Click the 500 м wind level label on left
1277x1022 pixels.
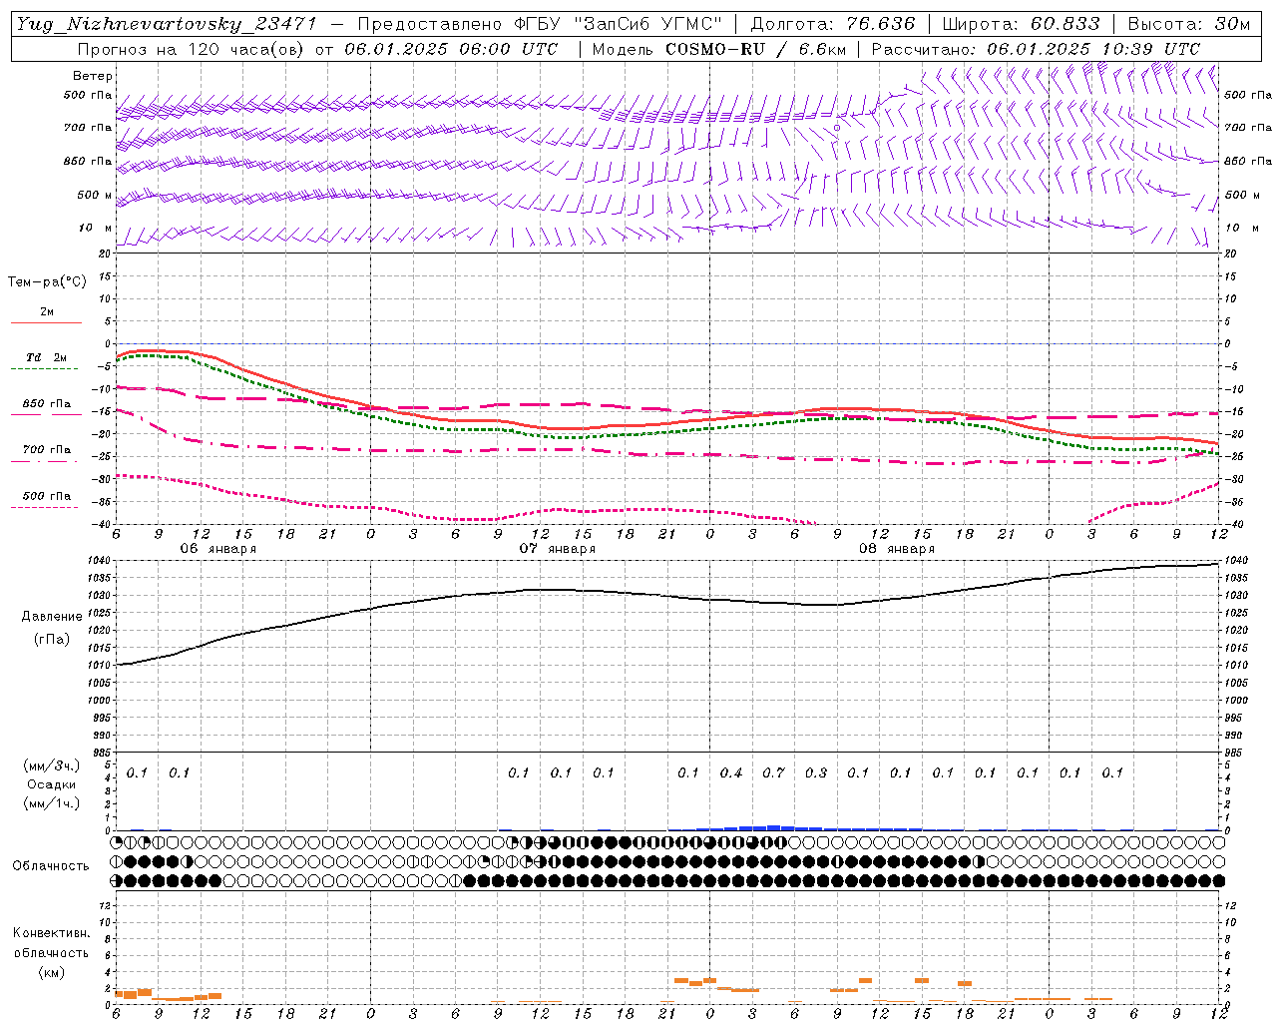(96, 195)
